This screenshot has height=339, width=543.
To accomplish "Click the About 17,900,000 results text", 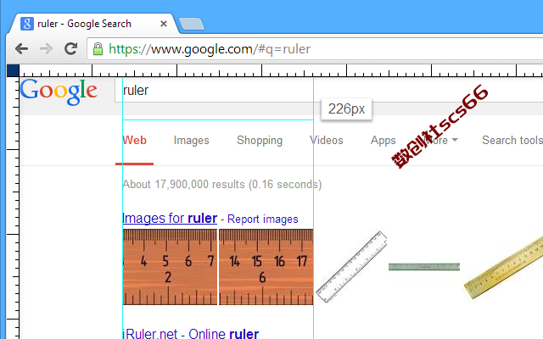I will tap(222, 185).
